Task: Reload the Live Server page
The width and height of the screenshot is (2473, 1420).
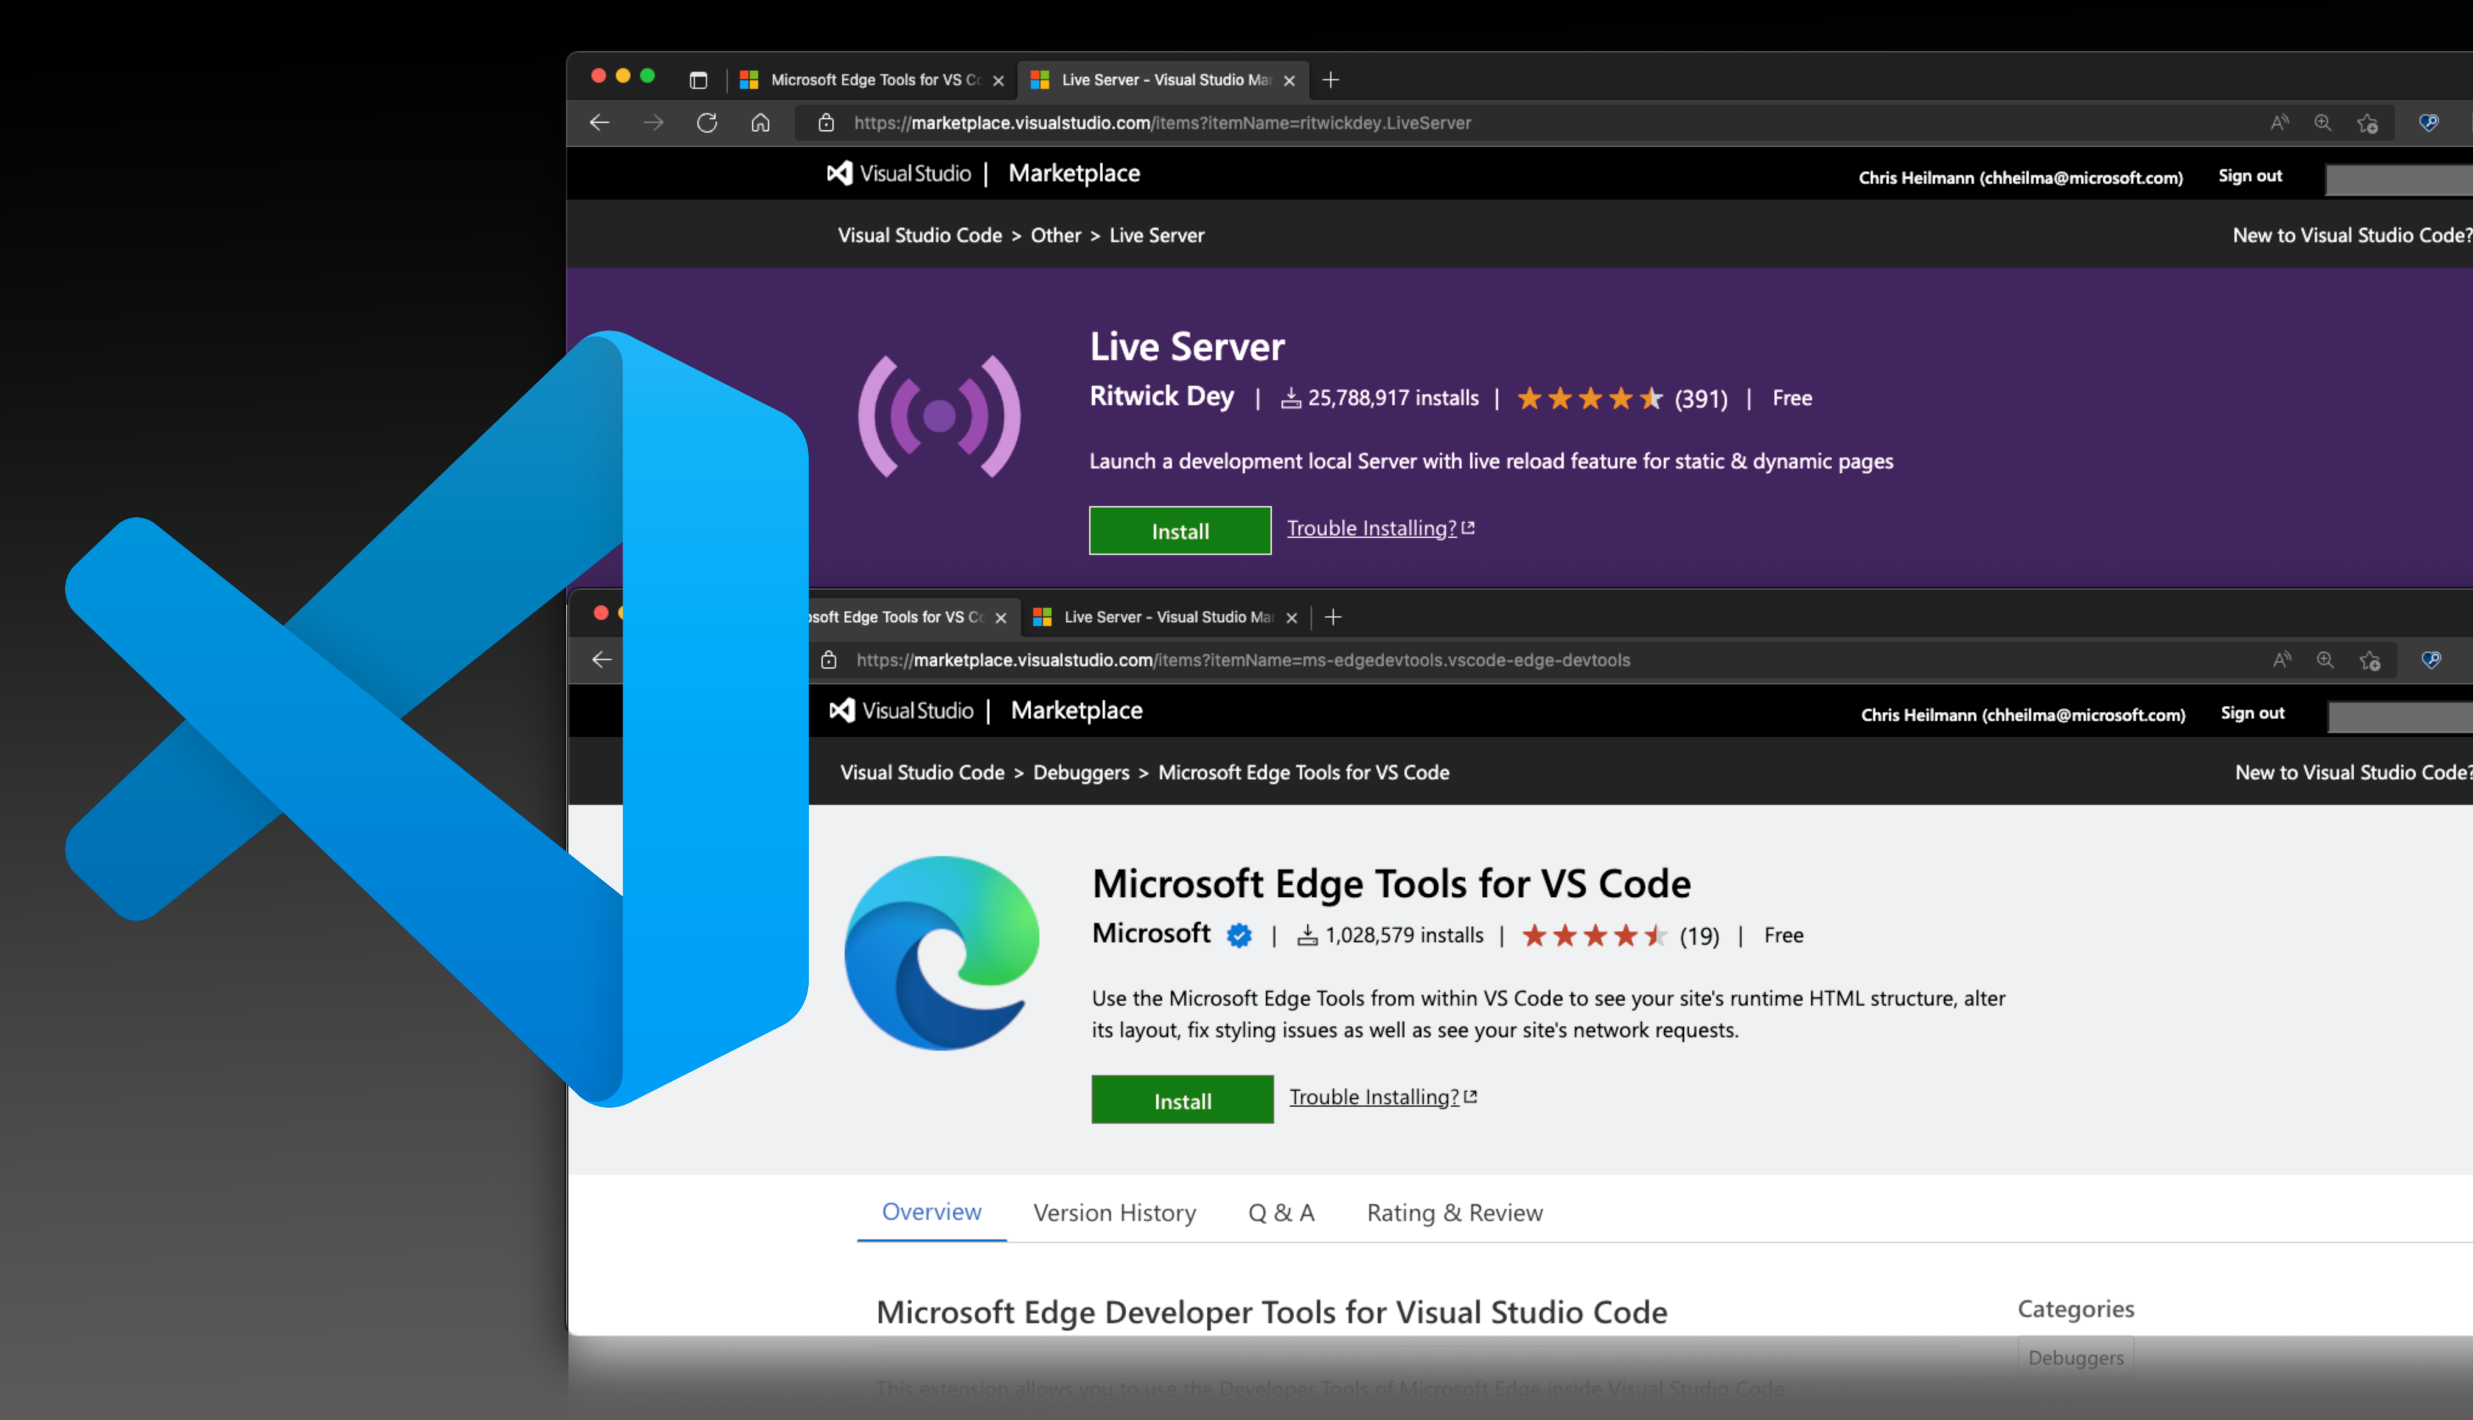Action: pyautogui.click(x=708, y=123)
